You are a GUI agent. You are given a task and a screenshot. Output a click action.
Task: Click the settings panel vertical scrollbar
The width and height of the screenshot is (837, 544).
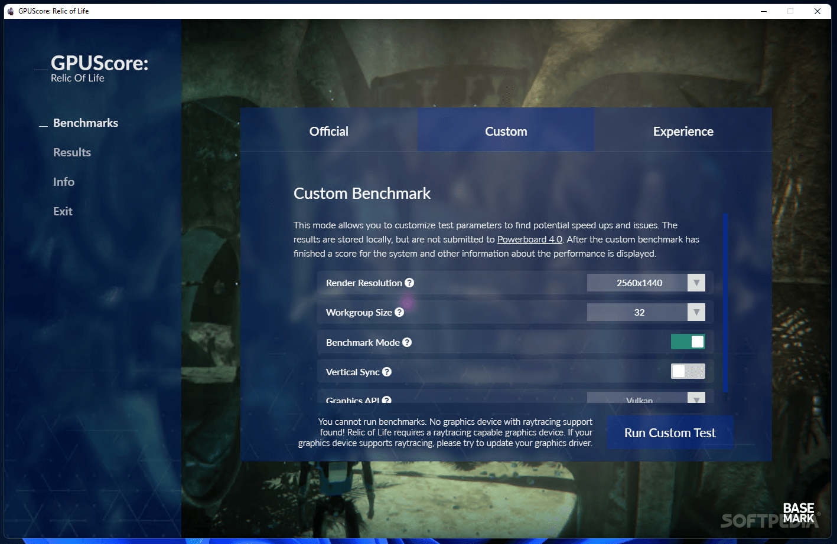tap(725, 303)
